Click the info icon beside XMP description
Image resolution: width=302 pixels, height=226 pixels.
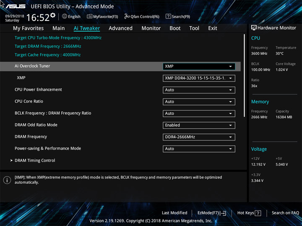(x=7, y=180)
